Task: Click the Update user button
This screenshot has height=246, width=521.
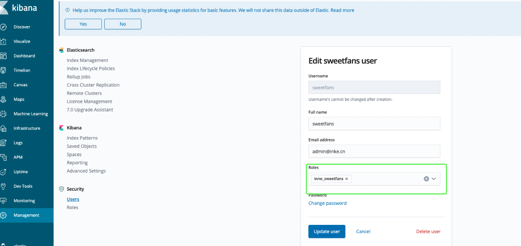Action: (x=327, y=231)
